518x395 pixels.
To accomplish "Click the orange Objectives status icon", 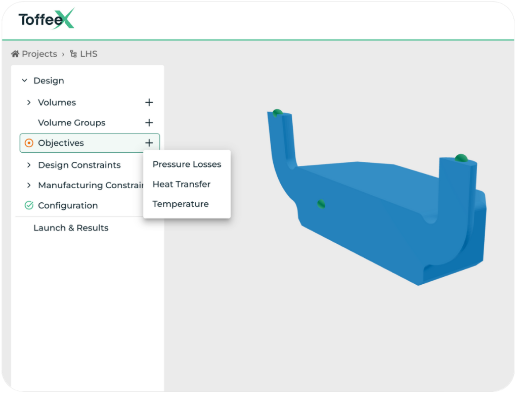I will click(x=29, y=143).
